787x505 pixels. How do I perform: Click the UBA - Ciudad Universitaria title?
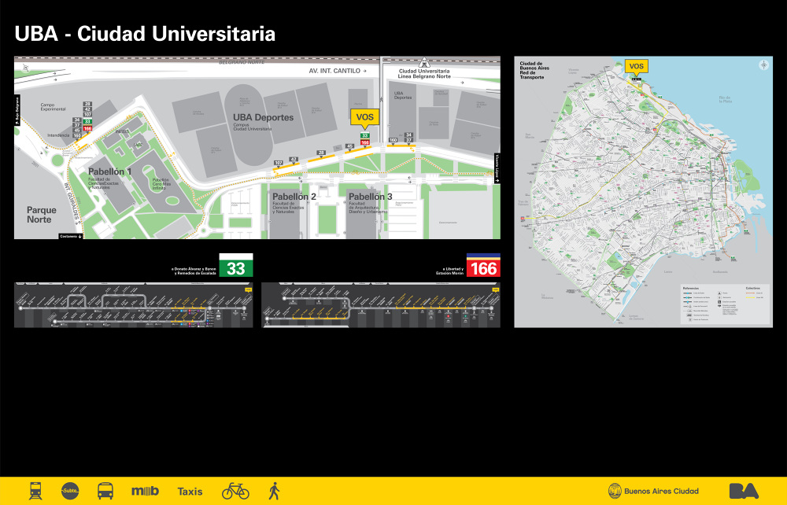point(146,34)
